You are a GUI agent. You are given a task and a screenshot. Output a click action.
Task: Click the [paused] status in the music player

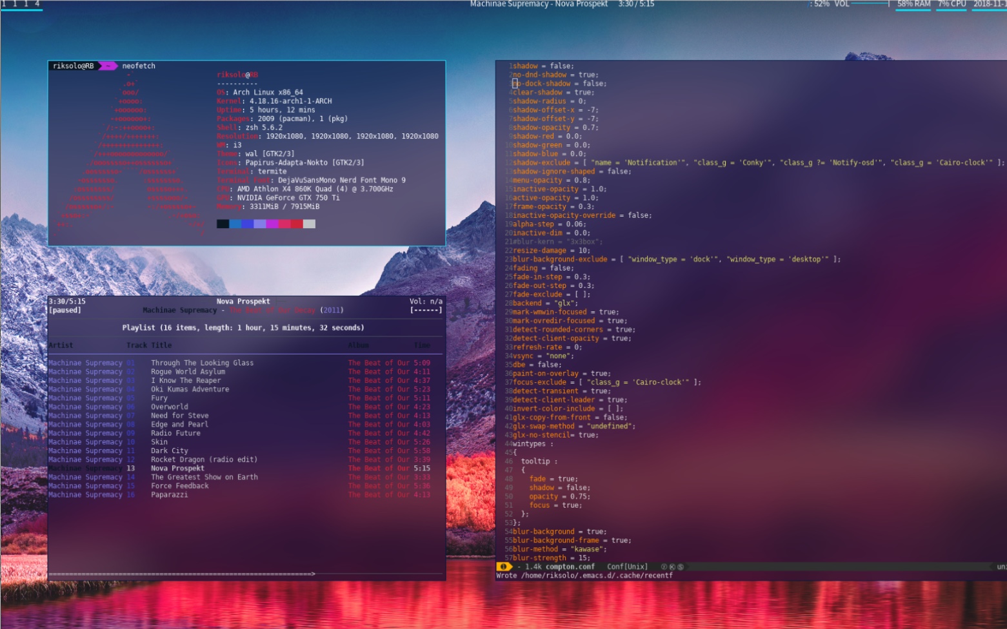[65, 310]
